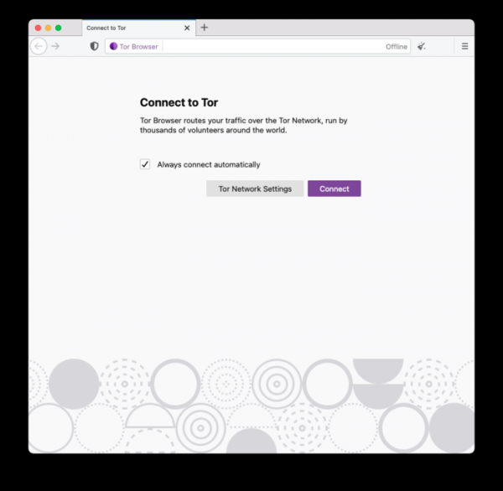Open the security level shield icon
503x491 pixels.
[94, 46]
